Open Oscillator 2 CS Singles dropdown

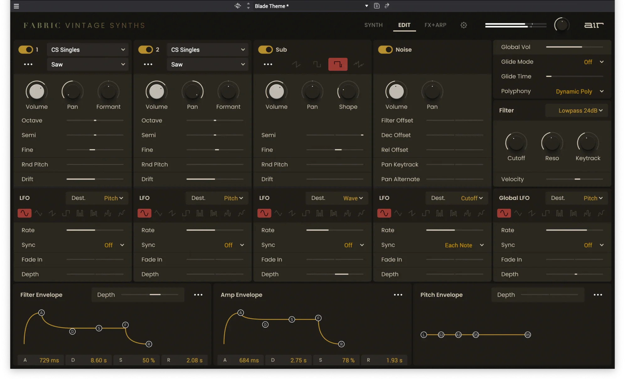point(208,50)
